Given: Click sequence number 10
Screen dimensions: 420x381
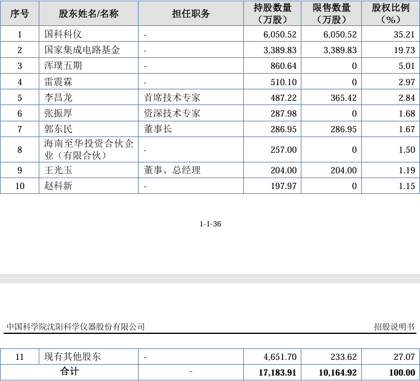Looking at the screenshot, I should 19,186.
